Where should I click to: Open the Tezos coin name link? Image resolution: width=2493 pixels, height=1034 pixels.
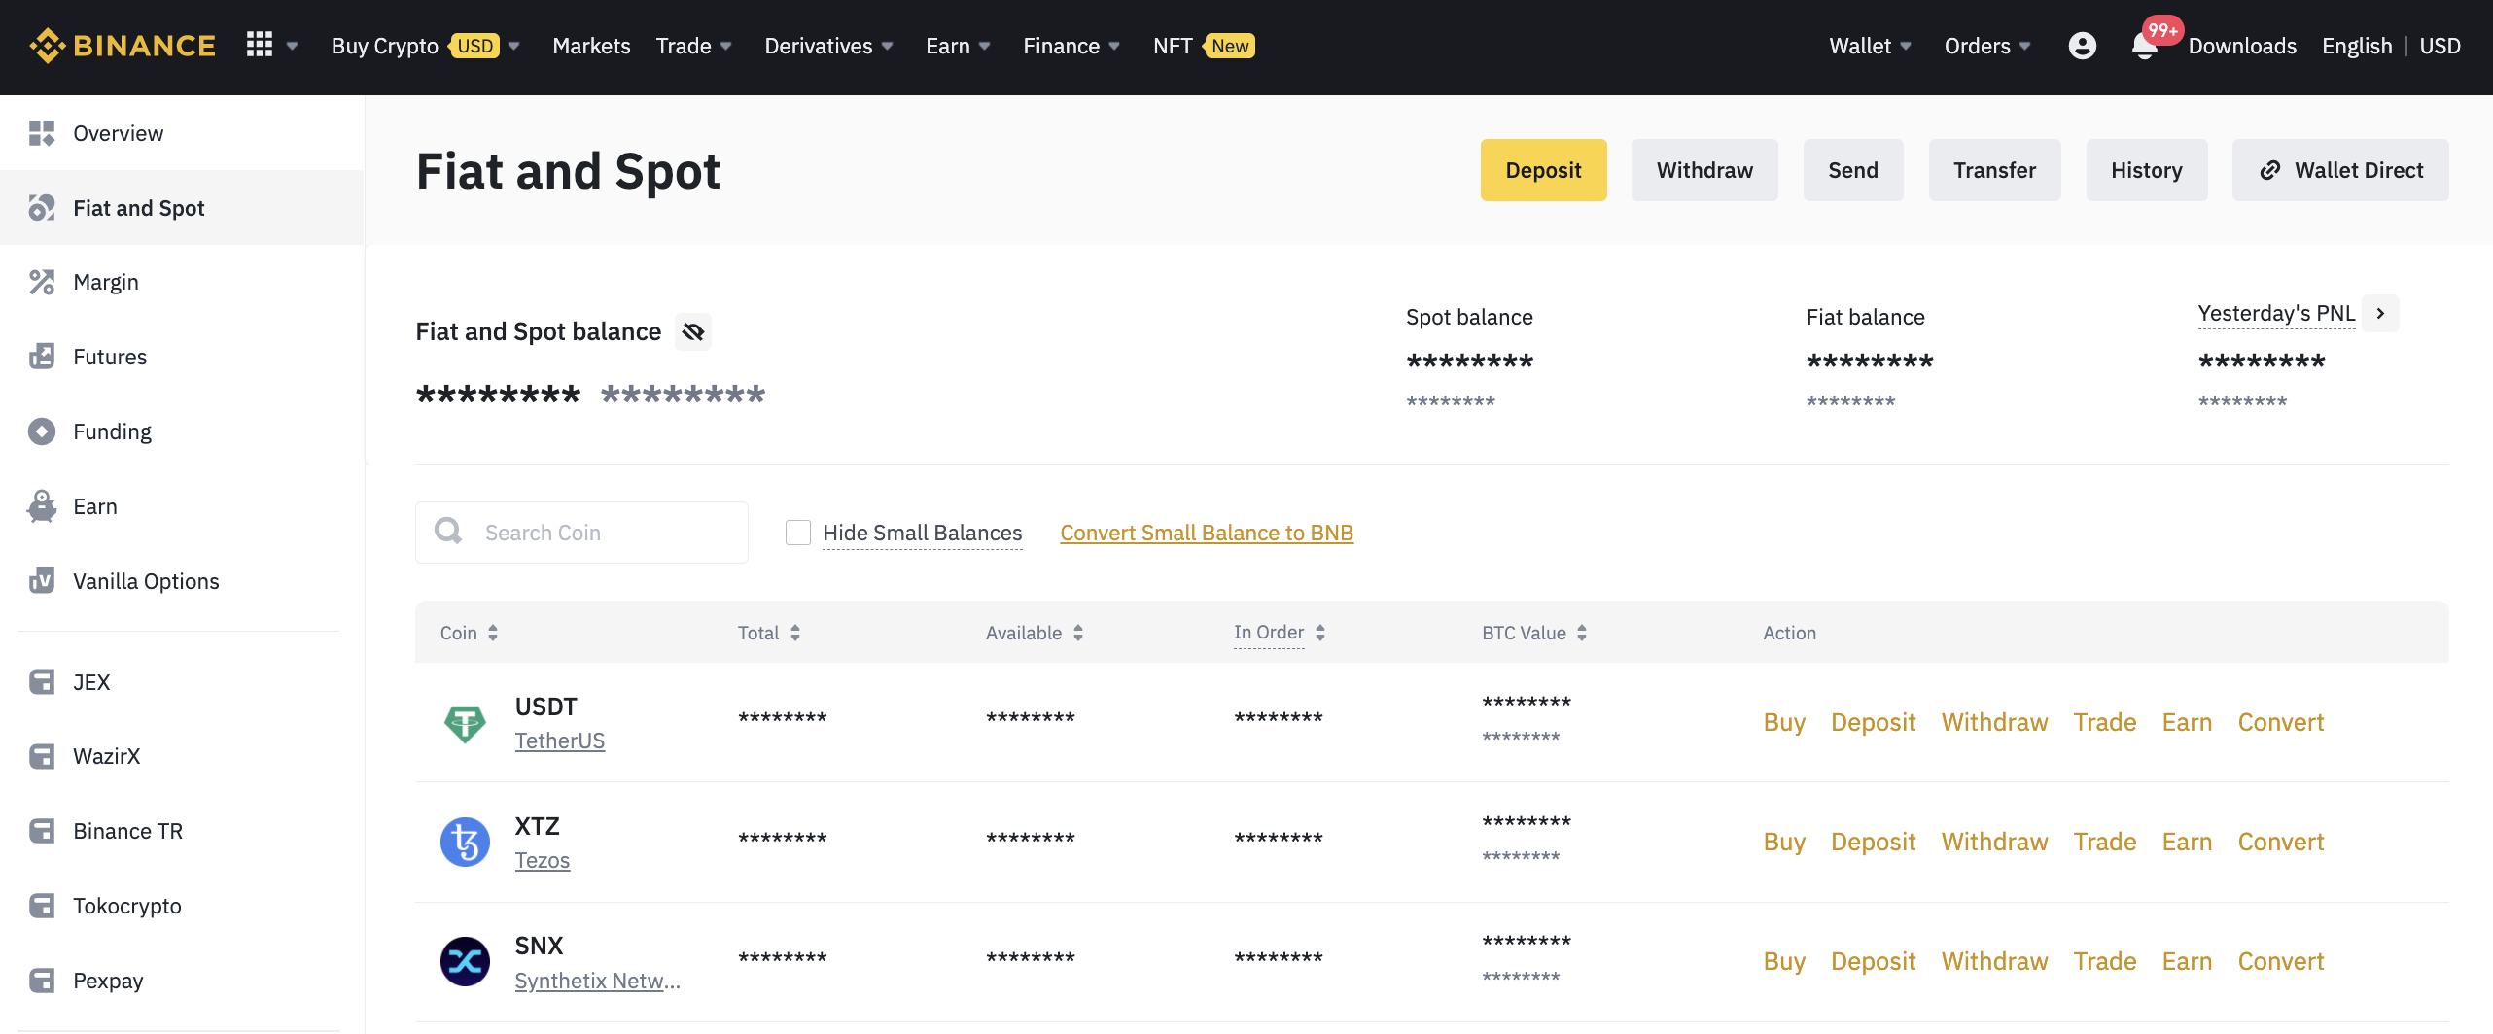pyautogui.click(x=543, y=860)
